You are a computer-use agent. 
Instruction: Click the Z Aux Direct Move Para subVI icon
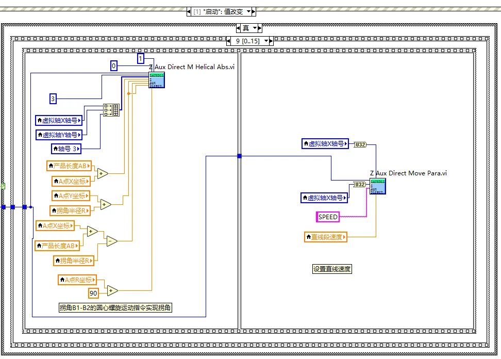(378, 186)
